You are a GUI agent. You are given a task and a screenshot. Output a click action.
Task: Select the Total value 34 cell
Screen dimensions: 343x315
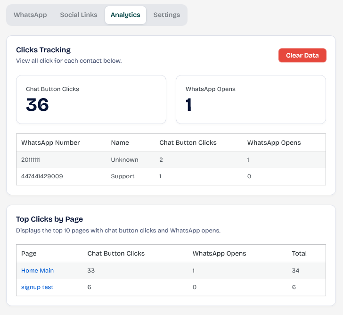click(296, 270)
